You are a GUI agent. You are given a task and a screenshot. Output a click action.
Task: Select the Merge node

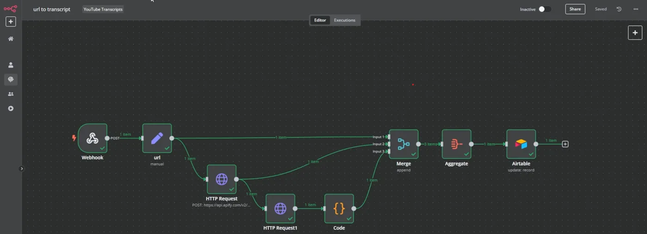403,144
